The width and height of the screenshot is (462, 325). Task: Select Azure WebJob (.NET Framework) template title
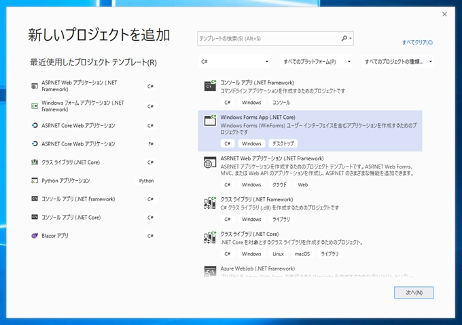click(257, 269)
